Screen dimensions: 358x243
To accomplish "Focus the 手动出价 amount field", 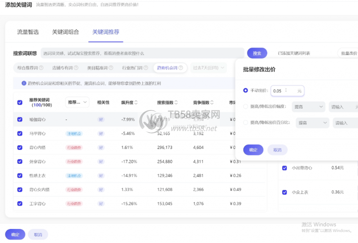I will coord(287,91).
